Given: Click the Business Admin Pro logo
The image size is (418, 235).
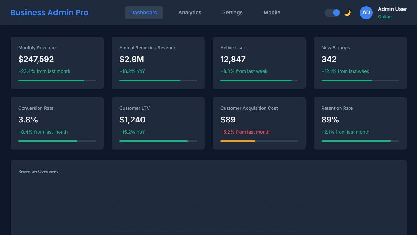Looking at the screenshot, I should click(x=49, y=12).
